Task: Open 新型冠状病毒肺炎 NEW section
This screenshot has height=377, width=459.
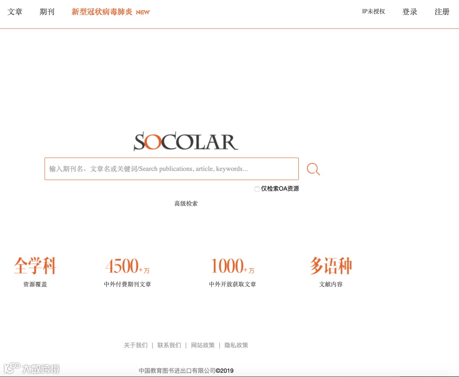Action: (110, 12)
